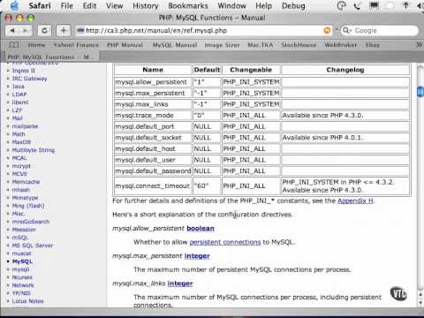
Task: Click the mysql.trace_mode table cell
Action: pyautogui.click(x=153, y=116)
